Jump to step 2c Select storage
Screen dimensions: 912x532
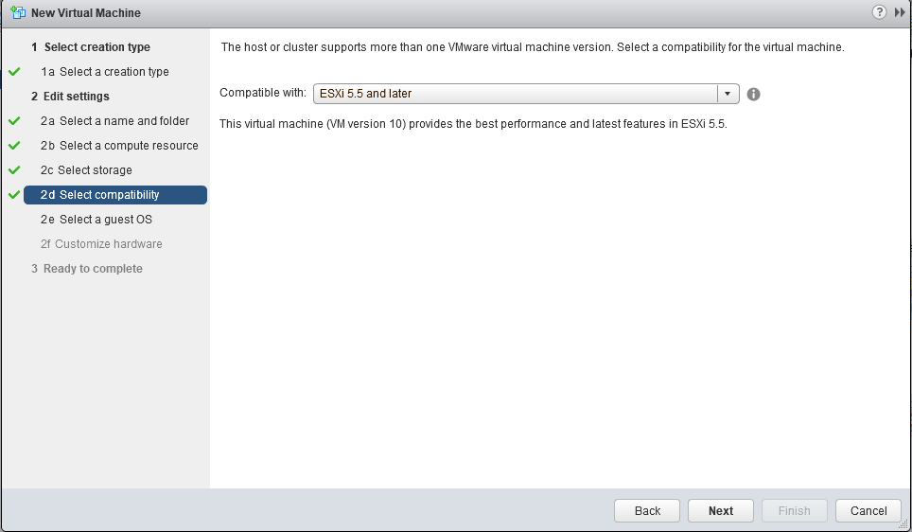point(95,170)
